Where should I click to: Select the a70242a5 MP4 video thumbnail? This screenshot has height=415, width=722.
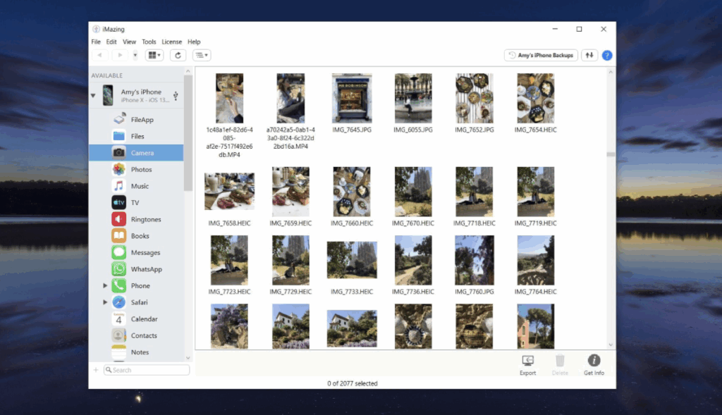[290, 98]
